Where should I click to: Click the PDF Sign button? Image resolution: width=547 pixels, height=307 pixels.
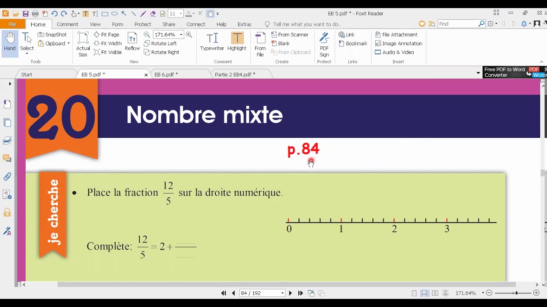coord(324,45)
